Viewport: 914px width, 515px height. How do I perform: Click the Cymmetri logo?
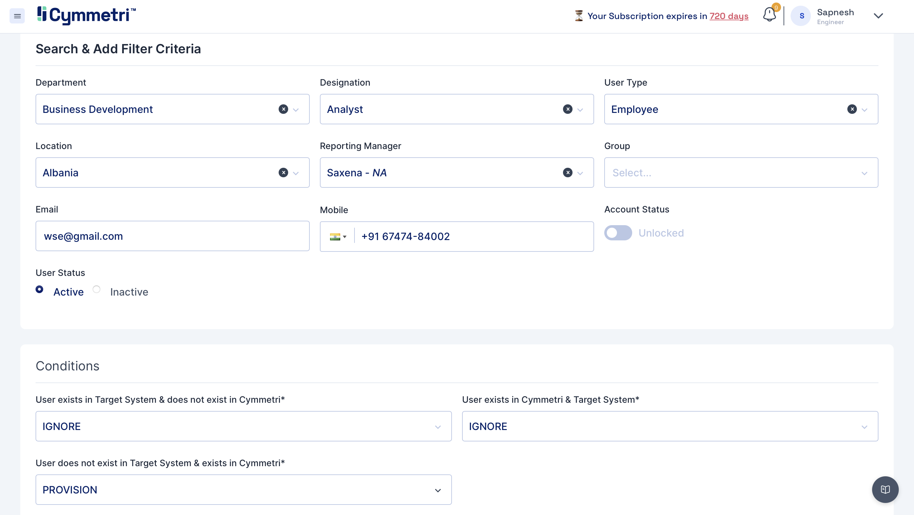87,15
